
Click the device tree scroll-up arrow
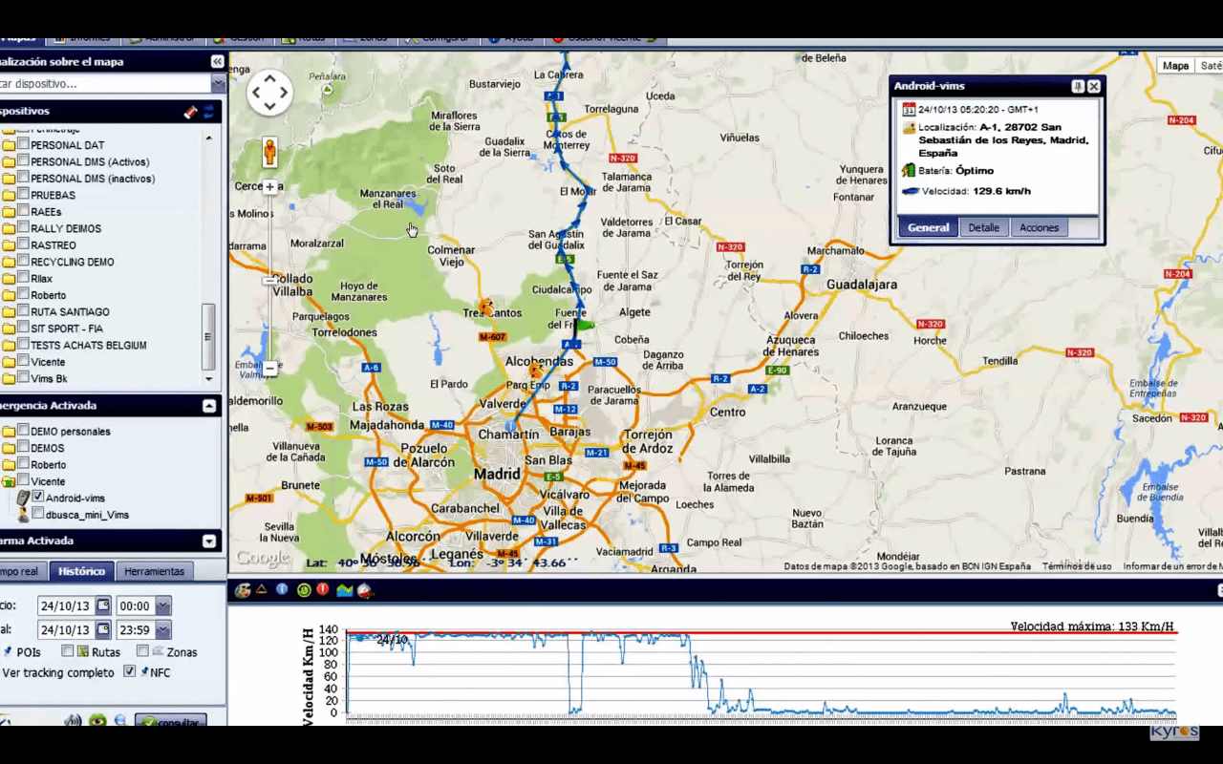click(x=209, y=138)
